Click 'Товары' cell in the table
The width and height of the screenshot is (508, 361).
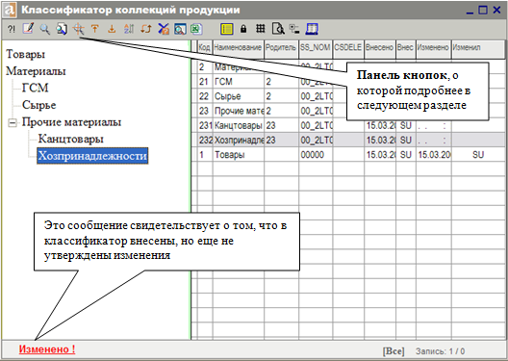pyautogui.click(x=239, y=155)
